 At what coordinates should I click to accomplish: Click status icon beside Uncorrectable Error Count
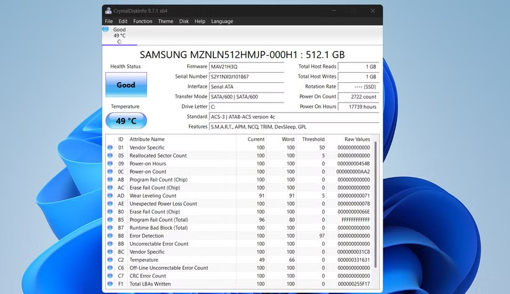point(110,244)
